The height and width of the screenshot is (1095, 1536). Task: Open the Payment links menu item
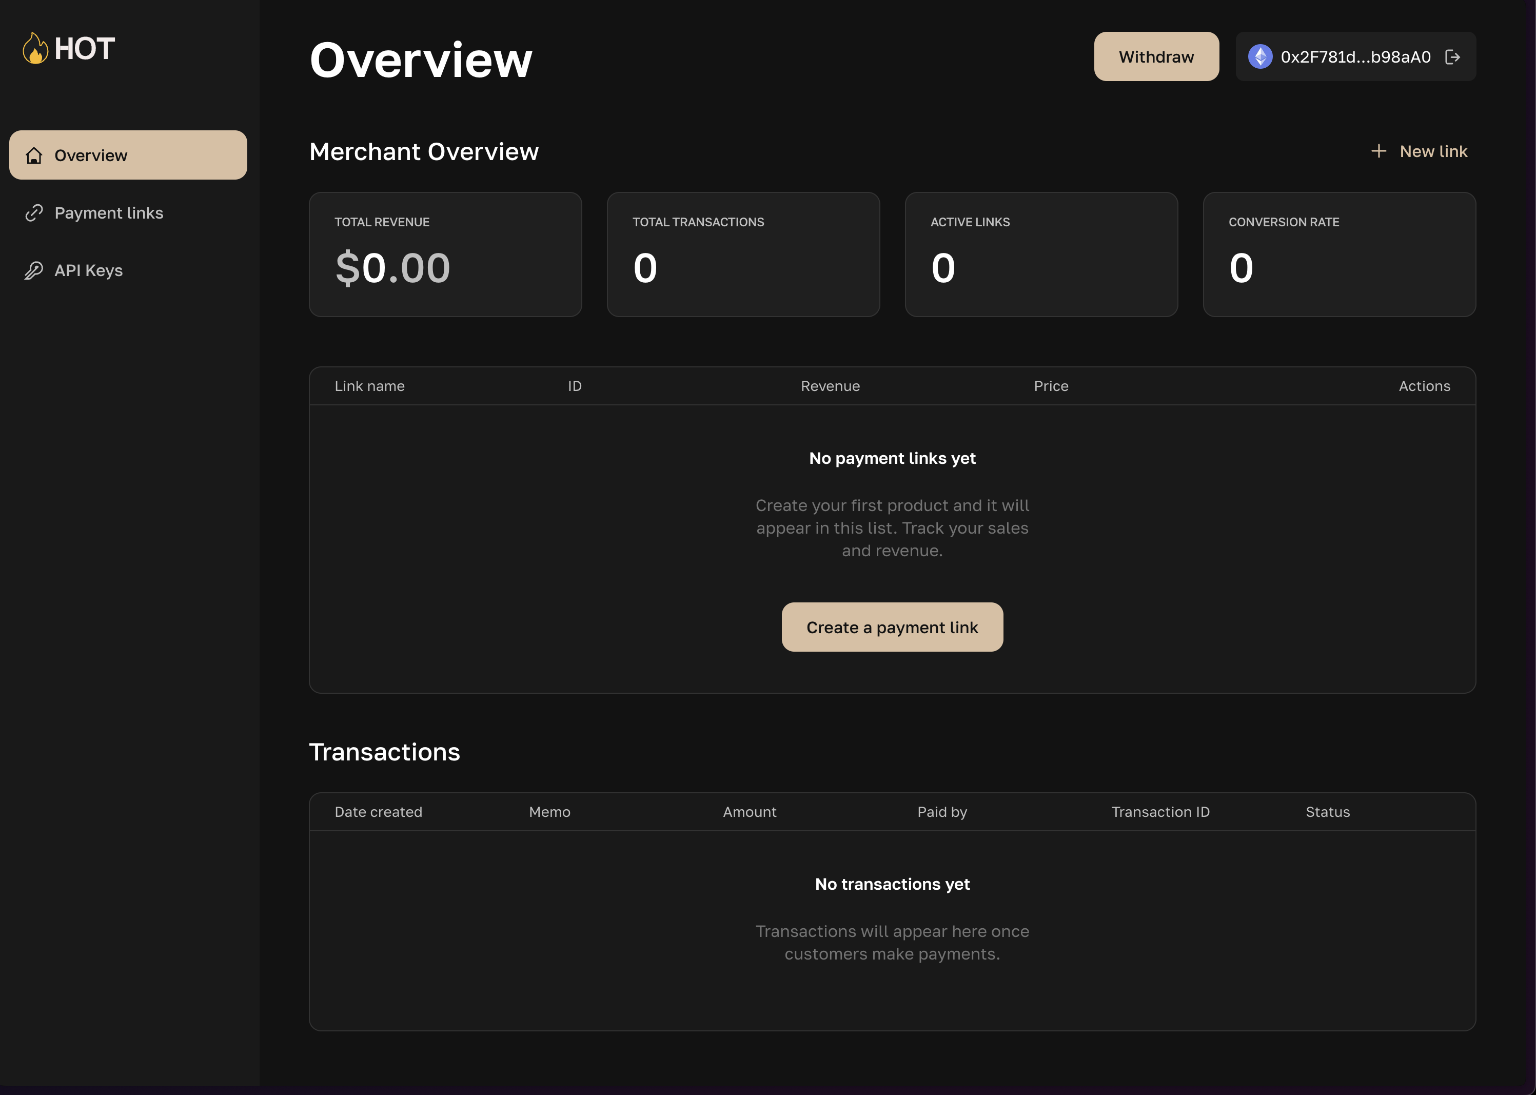(109, 213)
